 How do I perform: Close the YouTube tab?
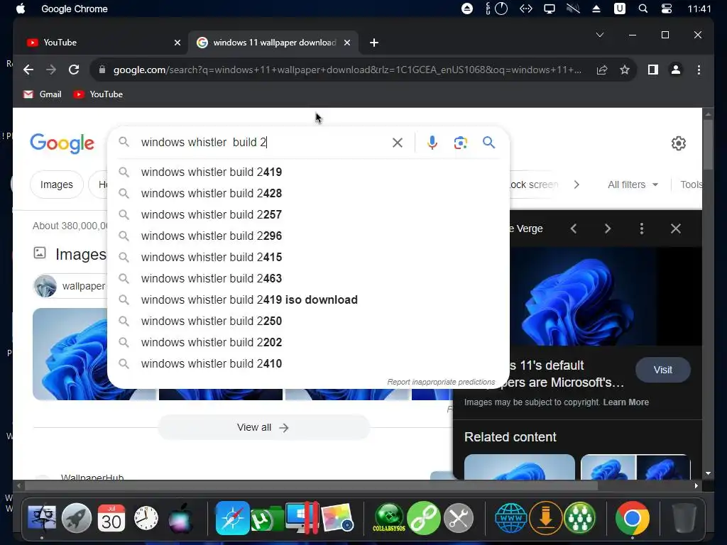click(x=177, y=43)
